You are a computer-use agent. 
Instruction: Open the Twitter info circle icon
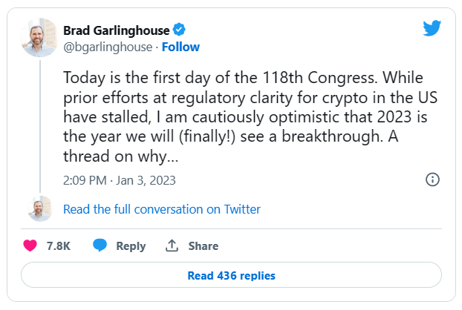(x=432, y=179)
